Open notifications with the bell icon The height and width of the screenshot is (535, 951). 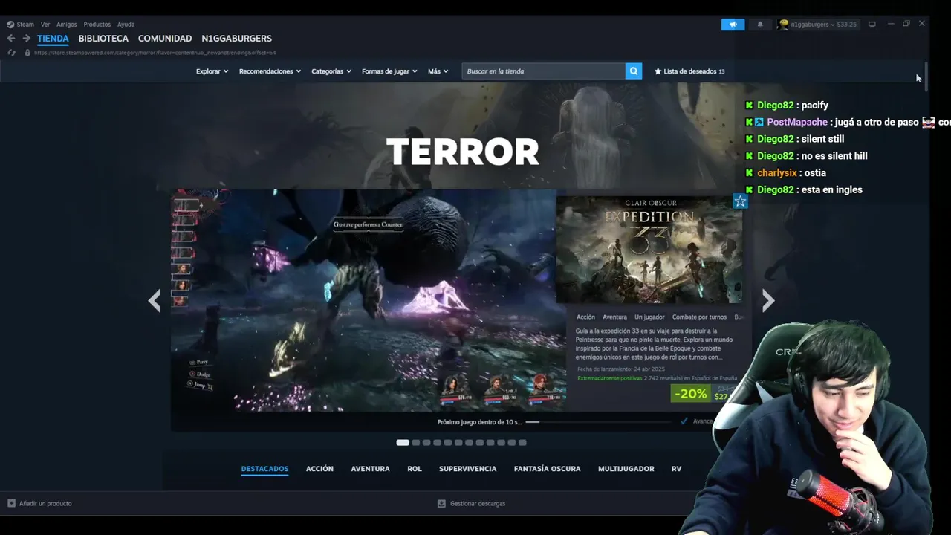(760, 25)
